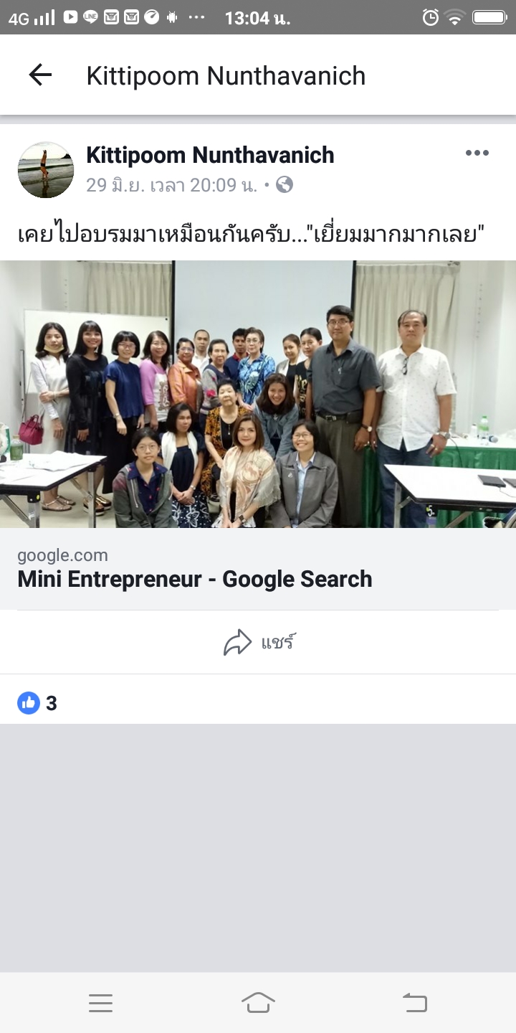Open the post timestamp 29 มิ.ย. 20:09

(x=172, y=185)
